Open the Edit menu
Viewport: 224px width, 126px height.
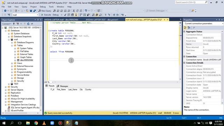click(9, 7)
